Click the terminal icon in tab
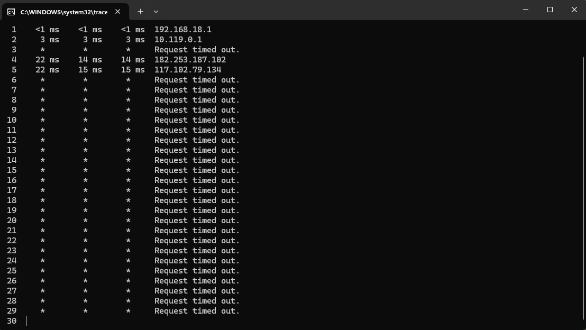Screen dimensions: 586x330 11,12
